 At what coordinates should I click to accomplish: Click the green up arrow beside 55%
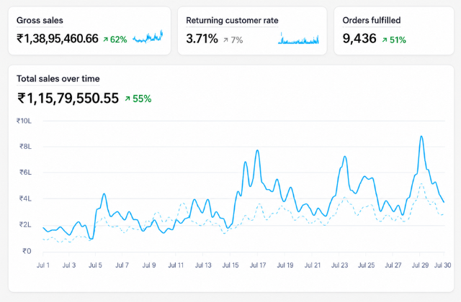tap(127, 99)
